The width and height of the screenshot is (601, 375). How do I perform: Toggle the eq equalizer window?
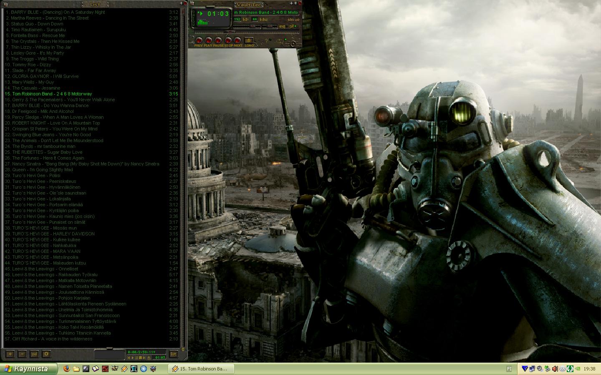pyautogui.click(x=283, y=26)
